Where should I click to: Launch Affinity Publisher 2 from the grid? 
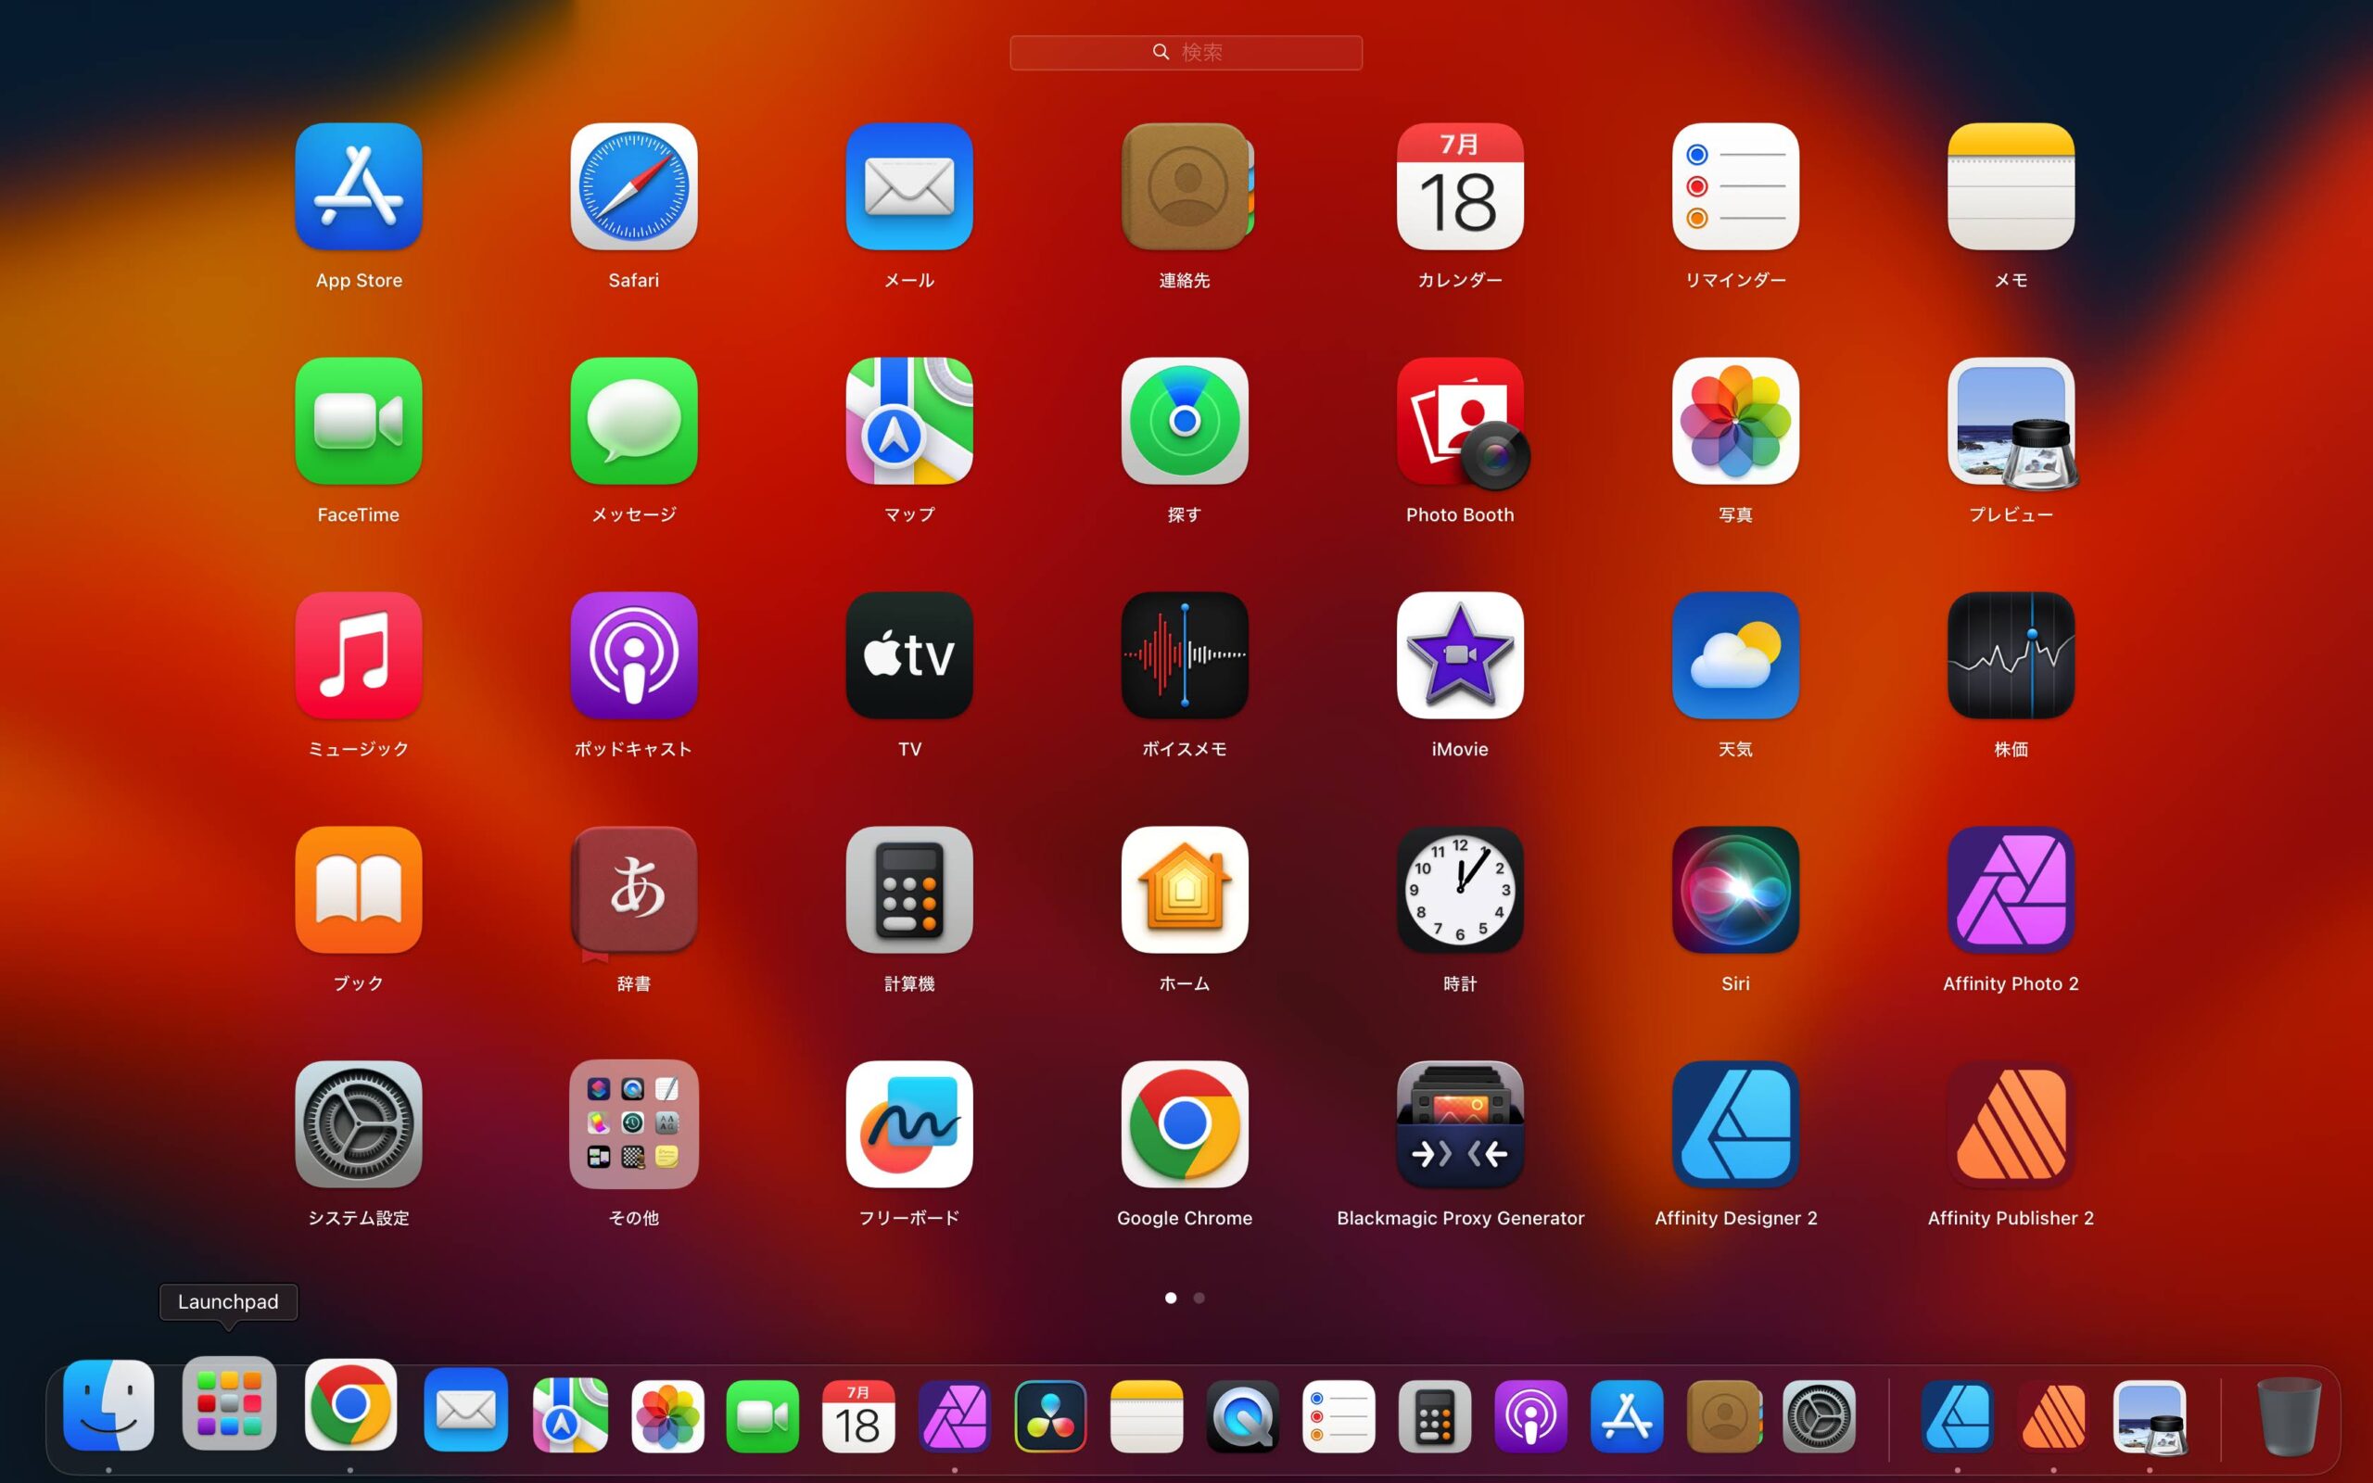point(2011,1124)
